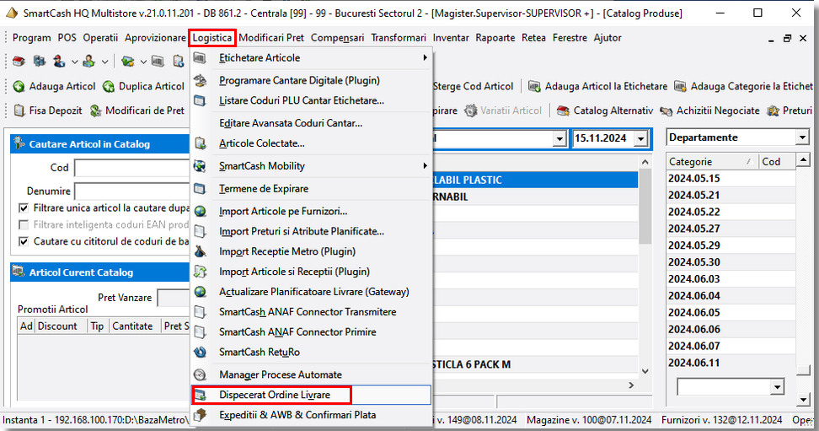Screen dimensions: 819x431
Task: Click the Listare Coduri PLU icon
Action: tap(200, 100)
